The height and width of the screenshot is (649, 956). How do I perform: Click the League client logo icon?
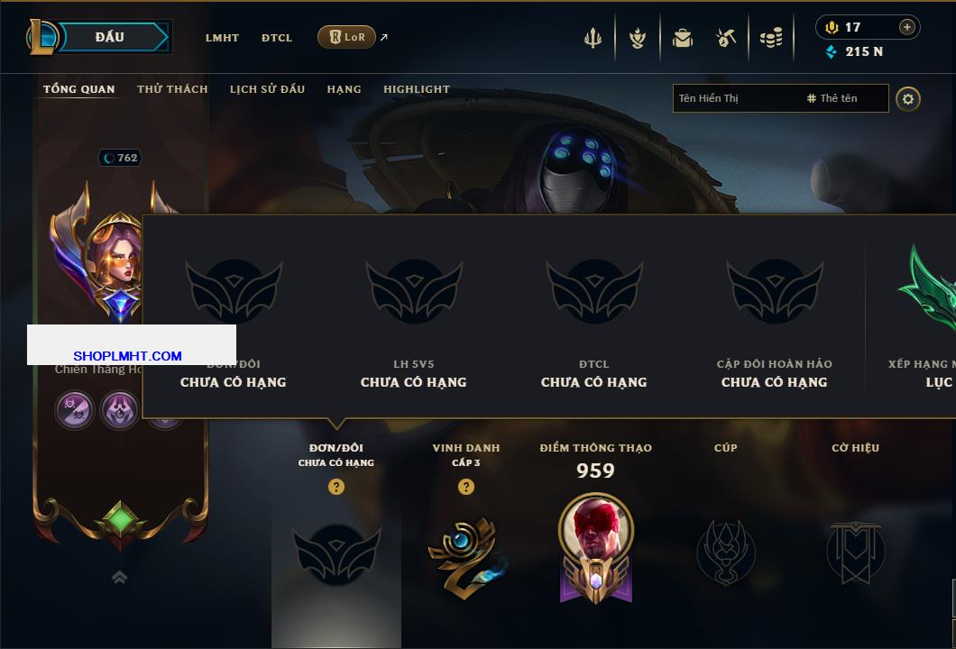[x=41, y=37]
